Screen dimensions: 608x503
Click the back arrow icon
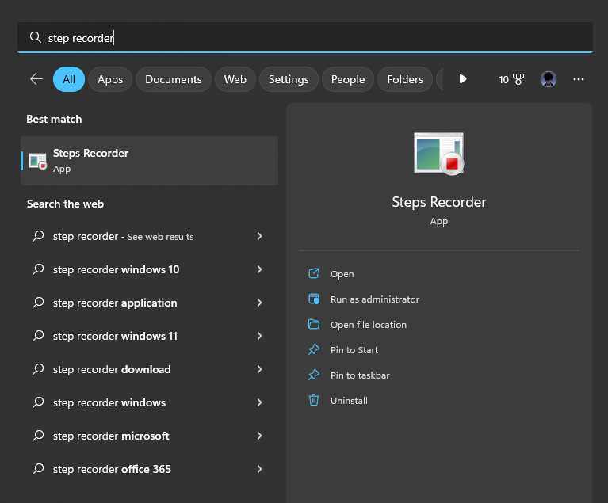[36, 79]
